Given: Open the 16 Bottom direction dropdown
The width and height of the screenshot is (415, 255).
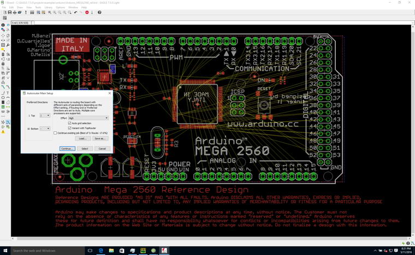Looking at the screenshot, I should point(45,129).
